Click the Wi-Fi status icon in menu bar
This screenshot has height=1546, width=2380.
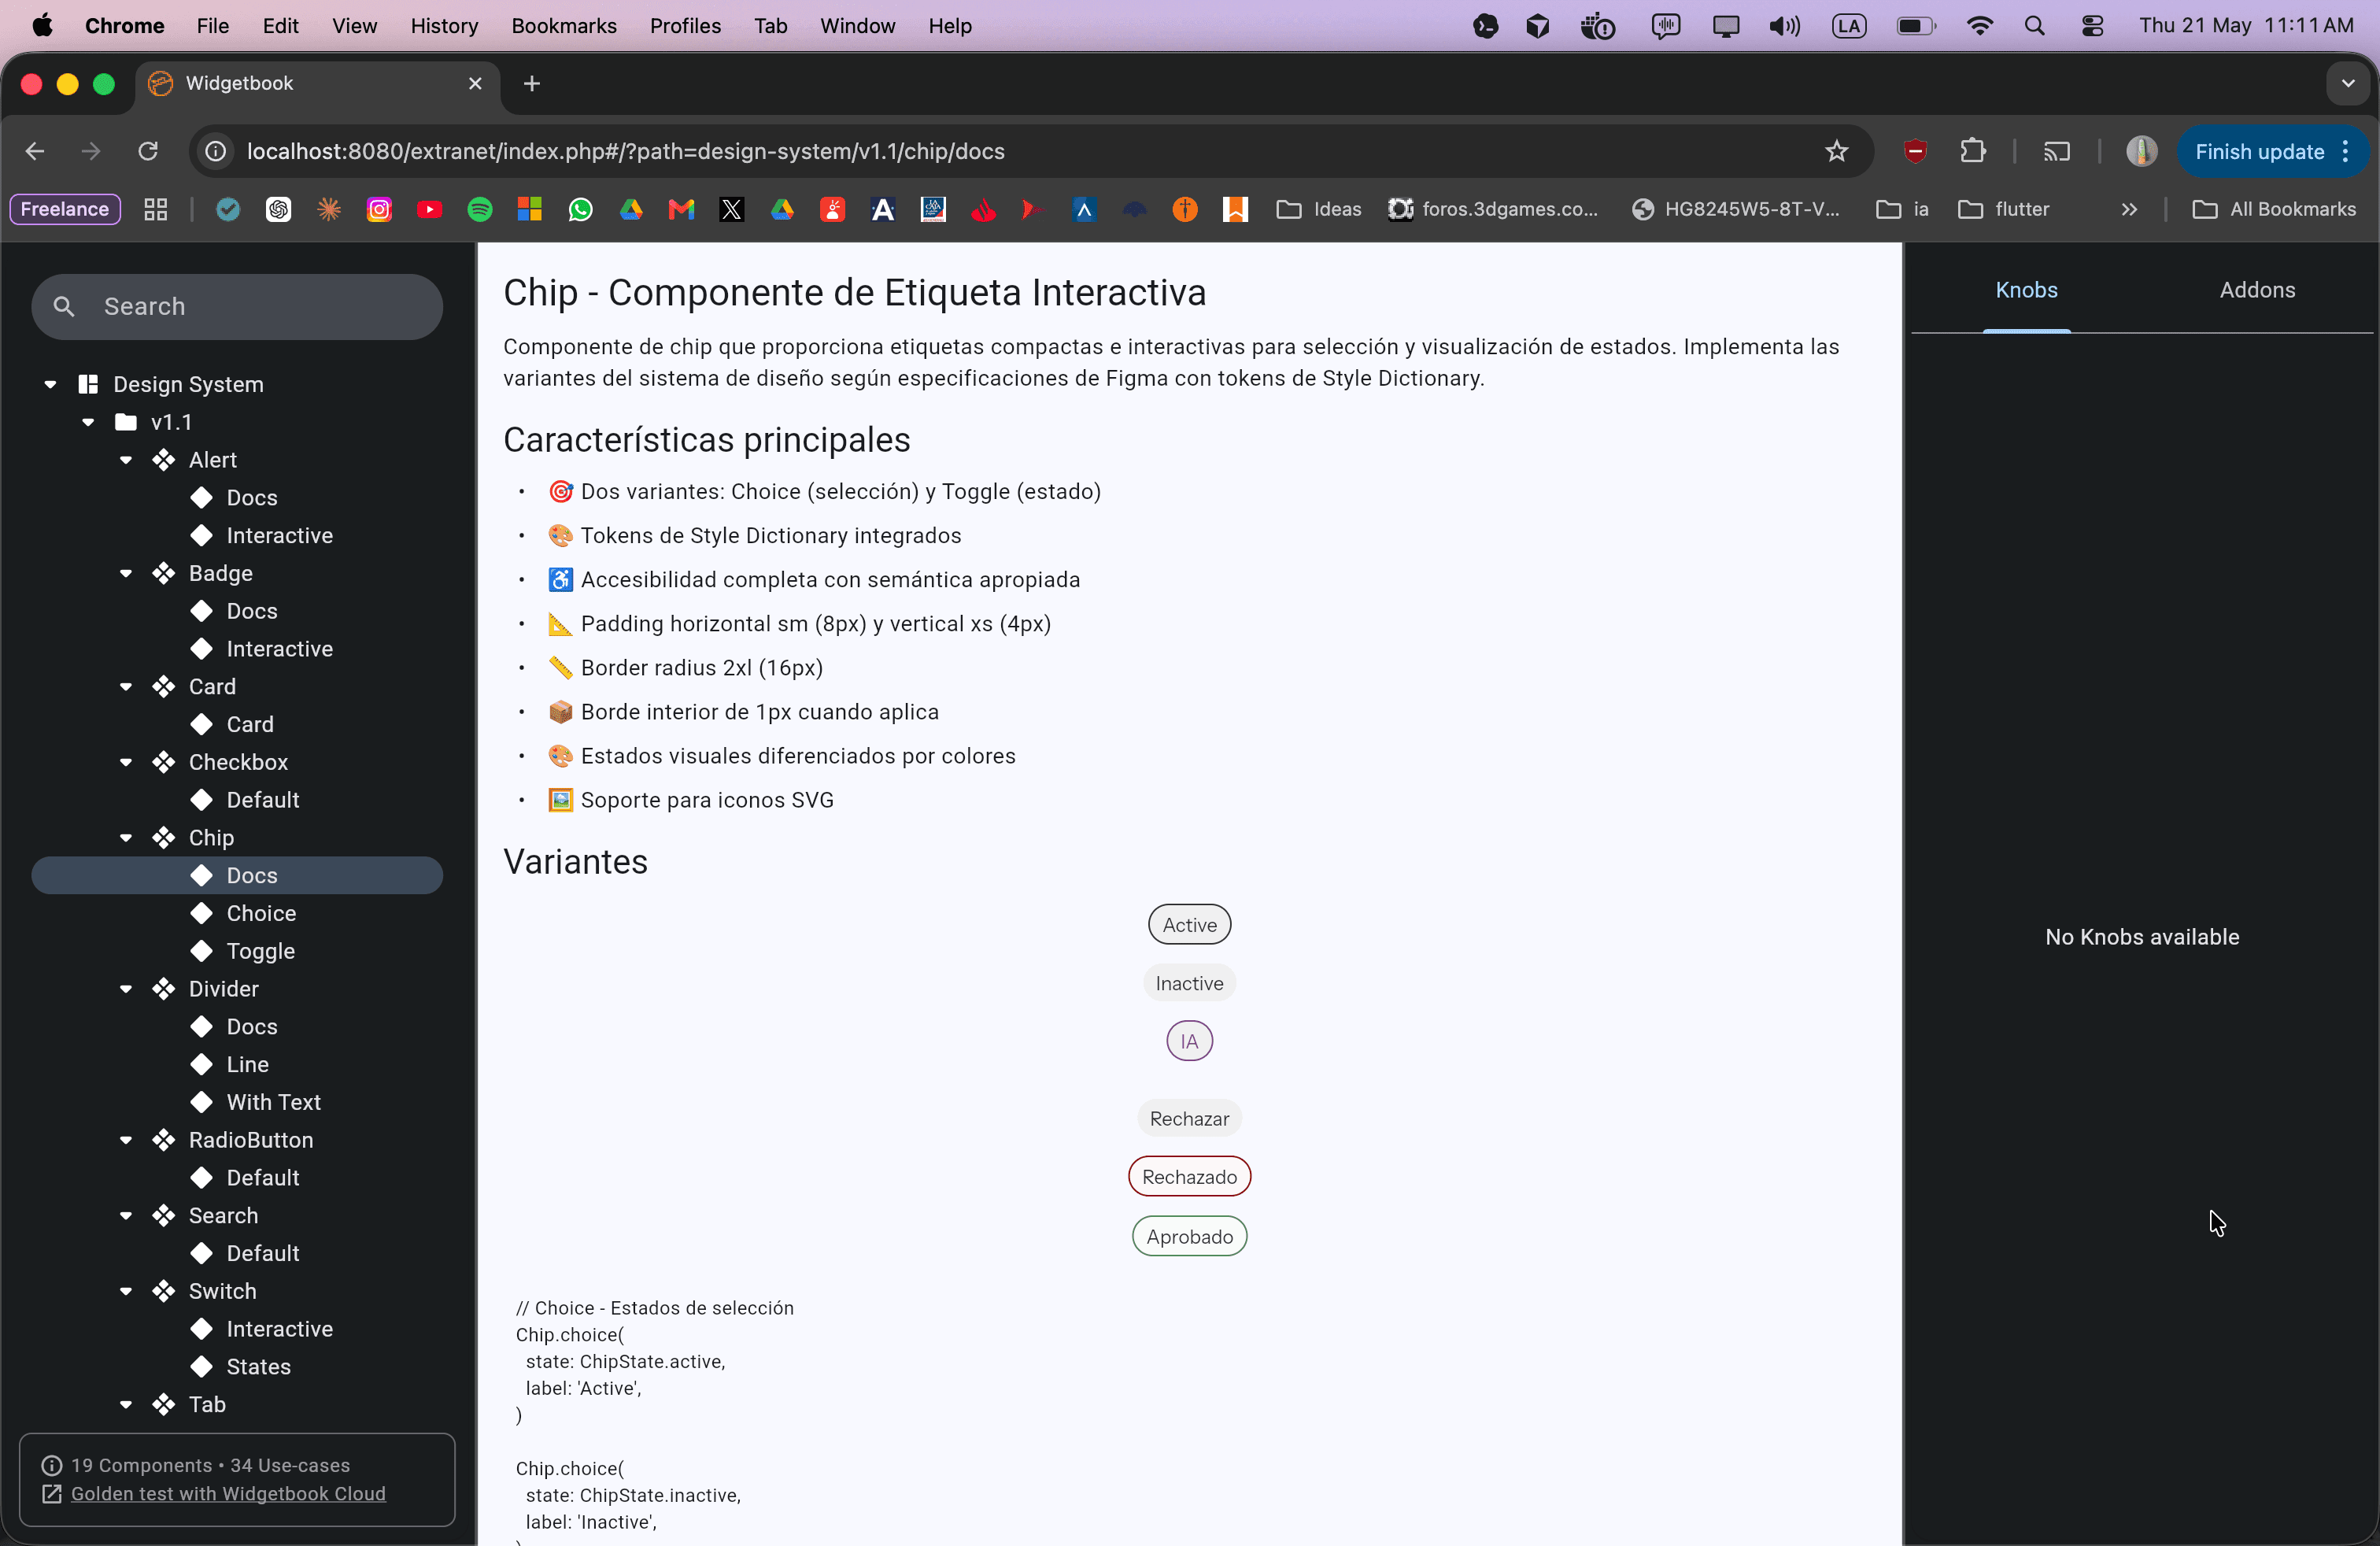[x=1979, y=26]
